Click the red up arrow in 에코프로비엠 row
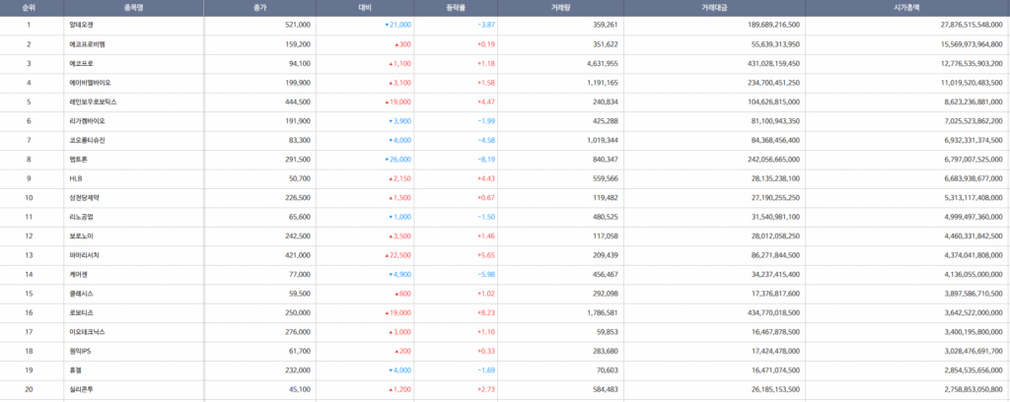 pyautogui.click(x=397, y=44)
